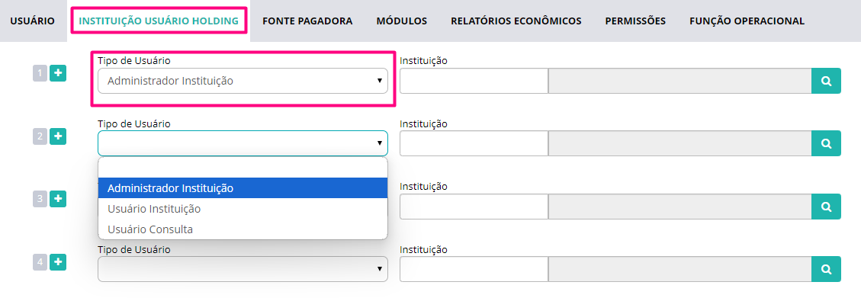Click the plus icon on row 2
The width and height of the screenshot is (861, 298).
tap(58, 136)
